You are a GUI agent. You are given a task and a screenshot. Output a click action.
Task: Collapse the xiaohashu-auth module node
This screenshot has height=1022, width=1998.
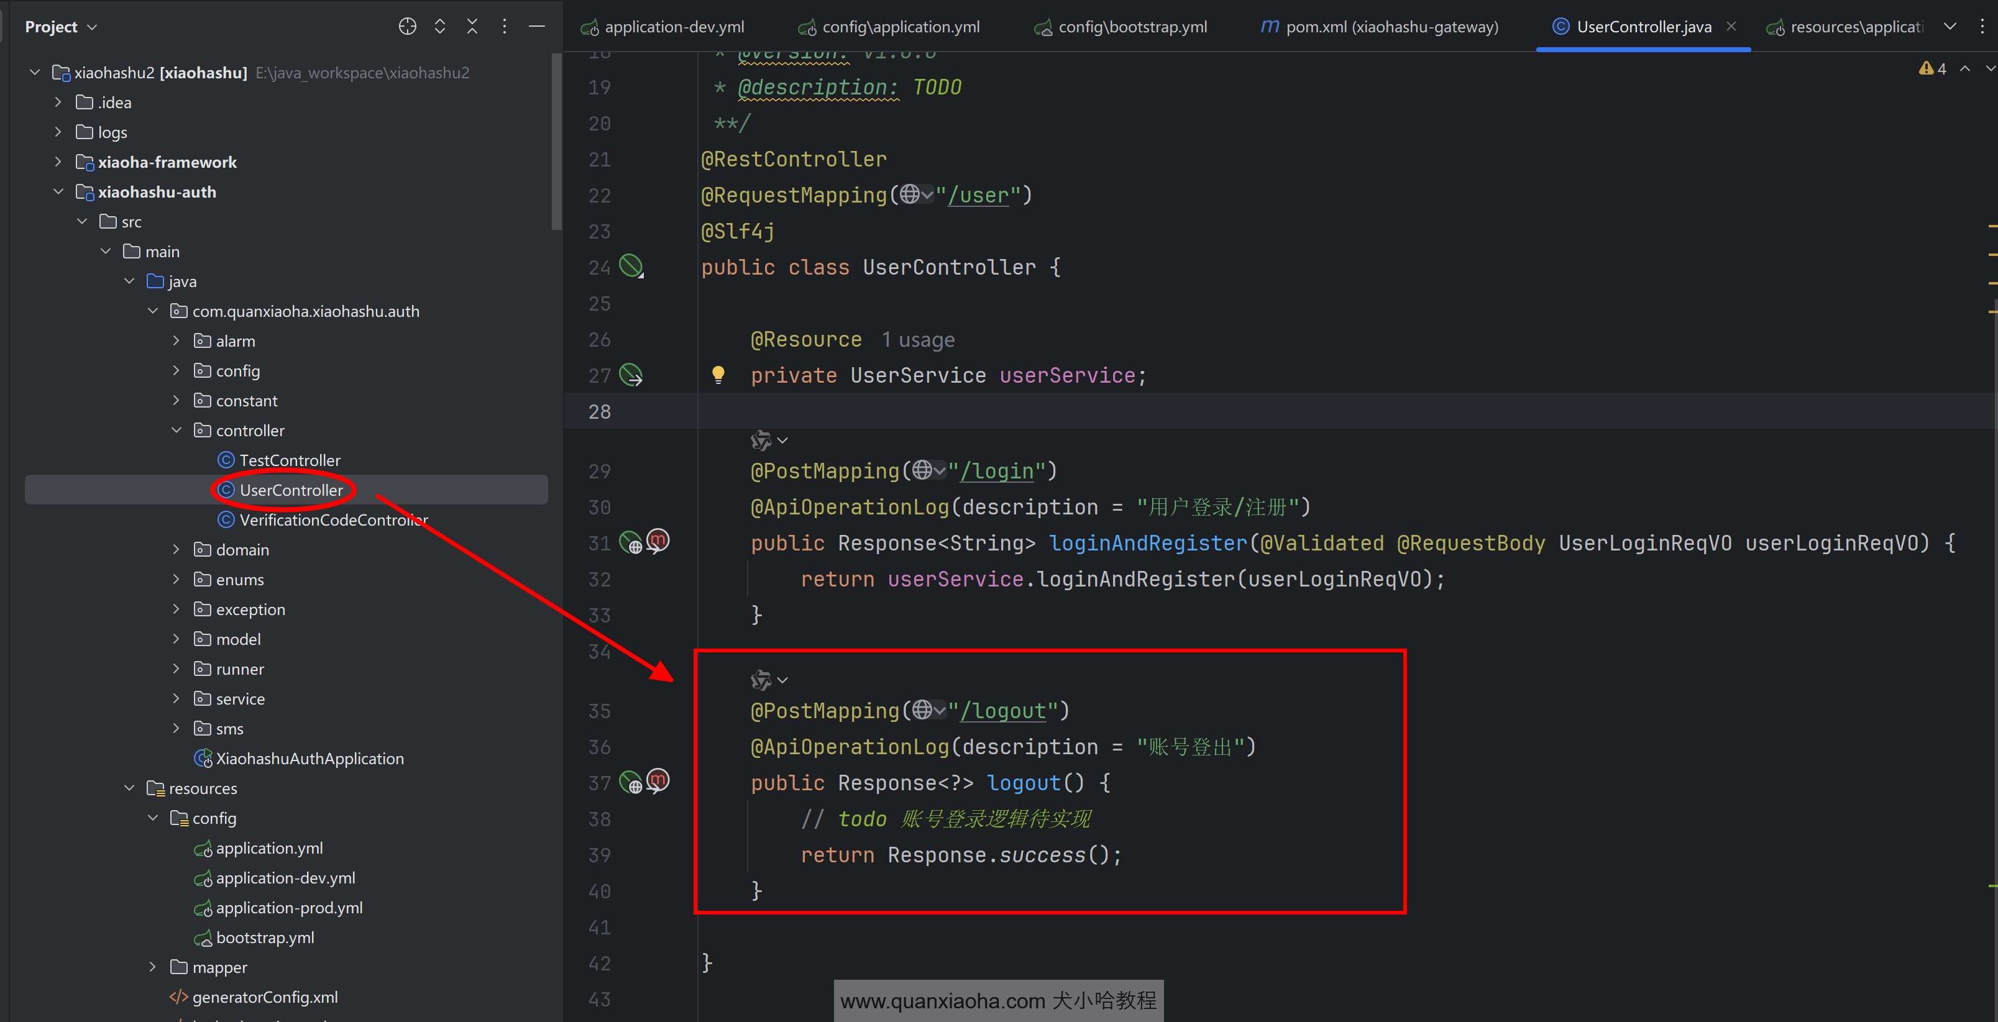pyautogui.click(x=58, y=191)
